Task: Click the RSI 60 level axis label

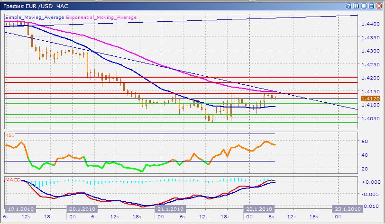Action: tap(365, 141)
